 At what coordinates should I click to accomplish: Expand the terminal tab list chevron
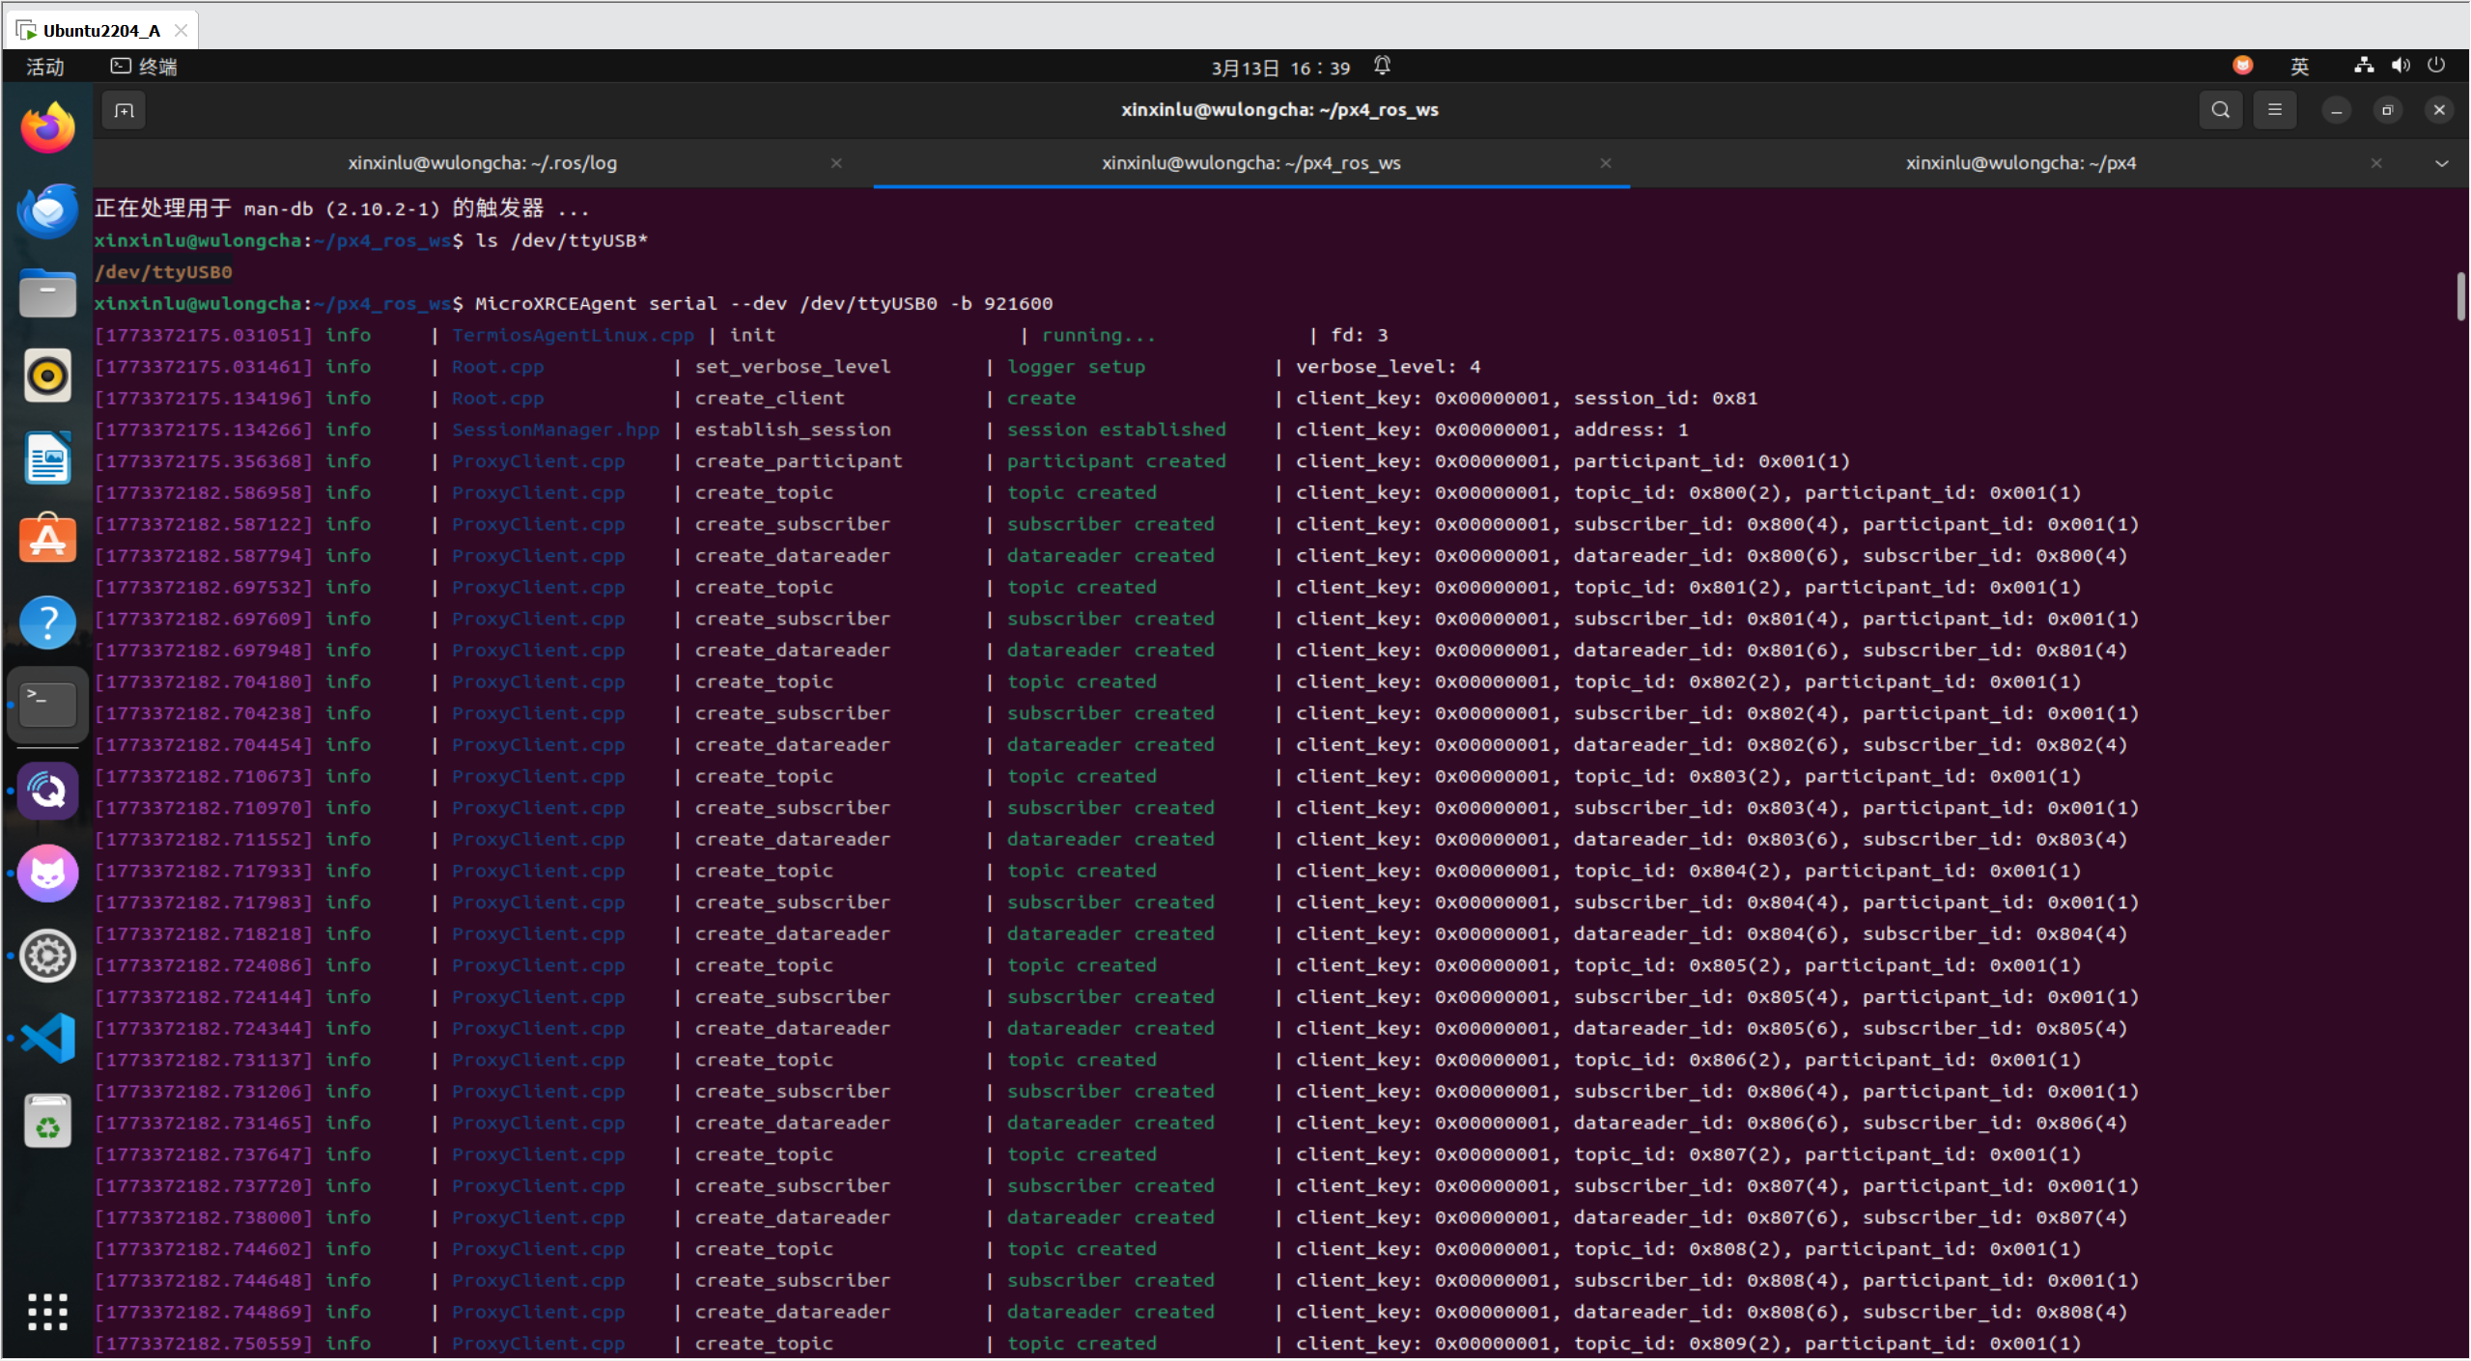coord(2441,163)
